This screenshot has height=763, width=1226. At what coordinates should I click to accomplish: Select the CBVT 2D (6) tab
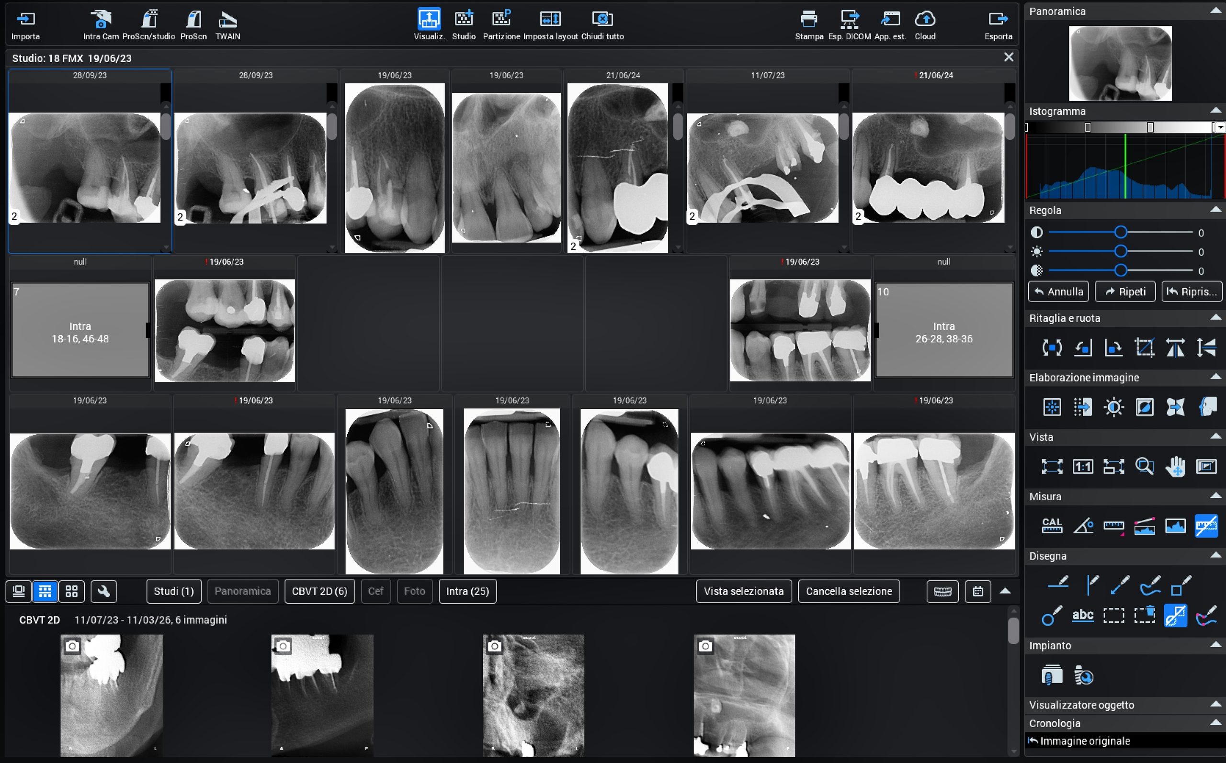click(319, 591)
